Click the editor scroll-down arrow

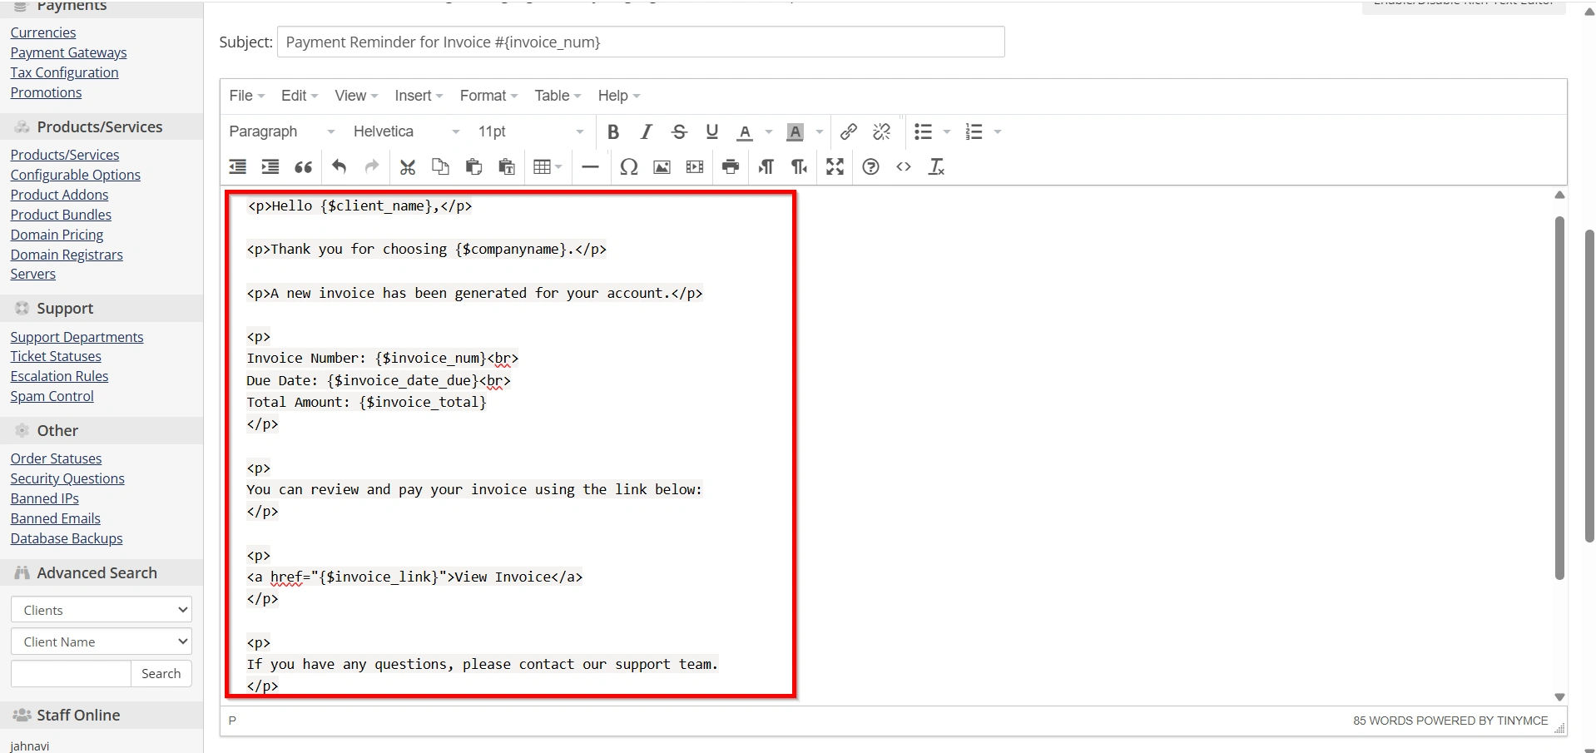(1559, 697)
